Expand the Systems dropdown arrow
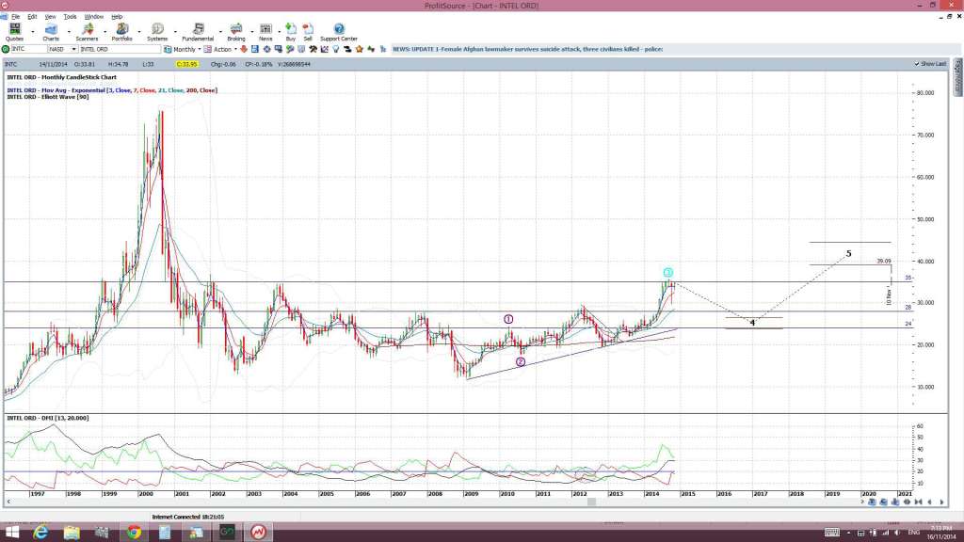This screenshot has height=542, width=964. tap(175, 31)
